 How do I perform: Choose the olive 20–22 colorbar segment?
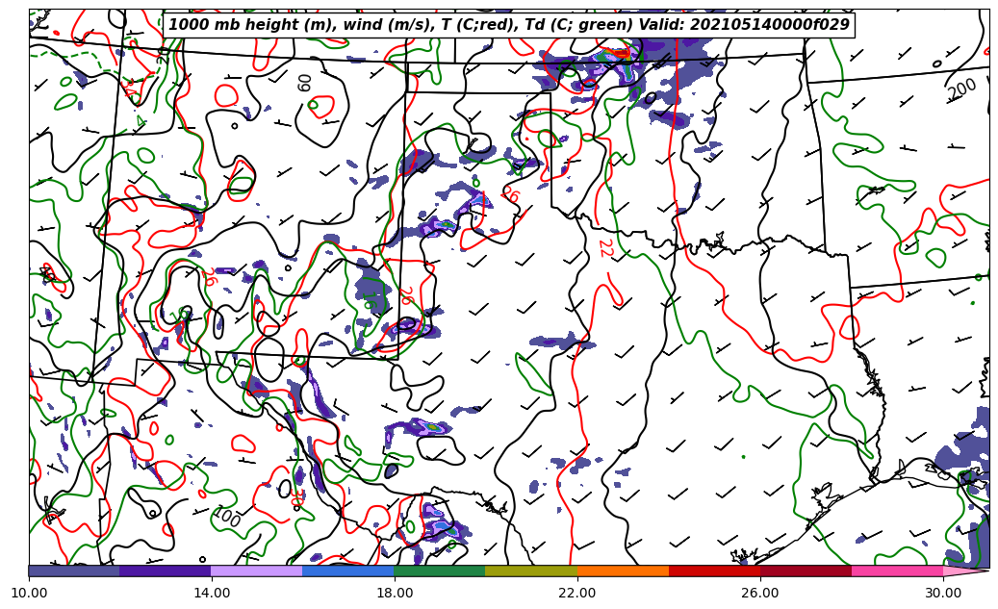click(x=531, y=571)
